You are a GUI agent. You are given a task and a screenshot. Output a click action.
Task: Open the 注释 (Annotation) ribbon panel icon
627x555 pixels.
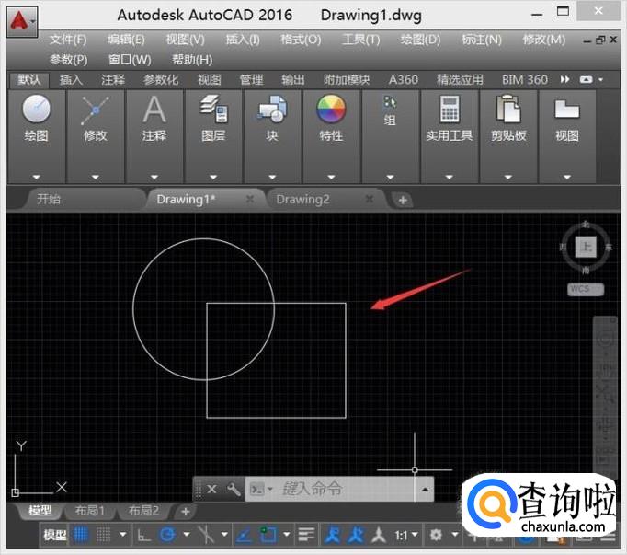[154, 109]
